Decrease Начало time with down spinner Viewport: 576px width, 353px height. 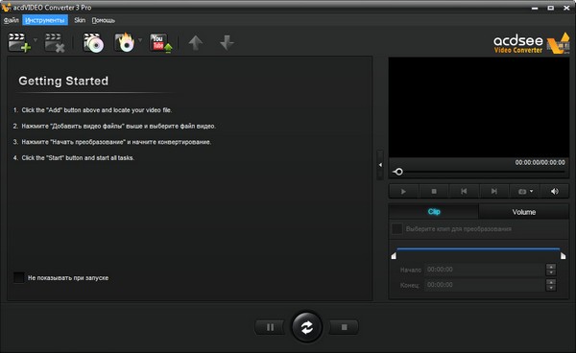[551, 272]
